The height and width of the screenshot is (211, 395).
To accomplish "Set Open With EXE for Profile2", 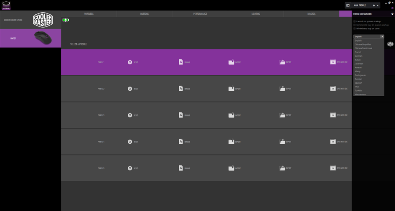I will pos(333,88).
